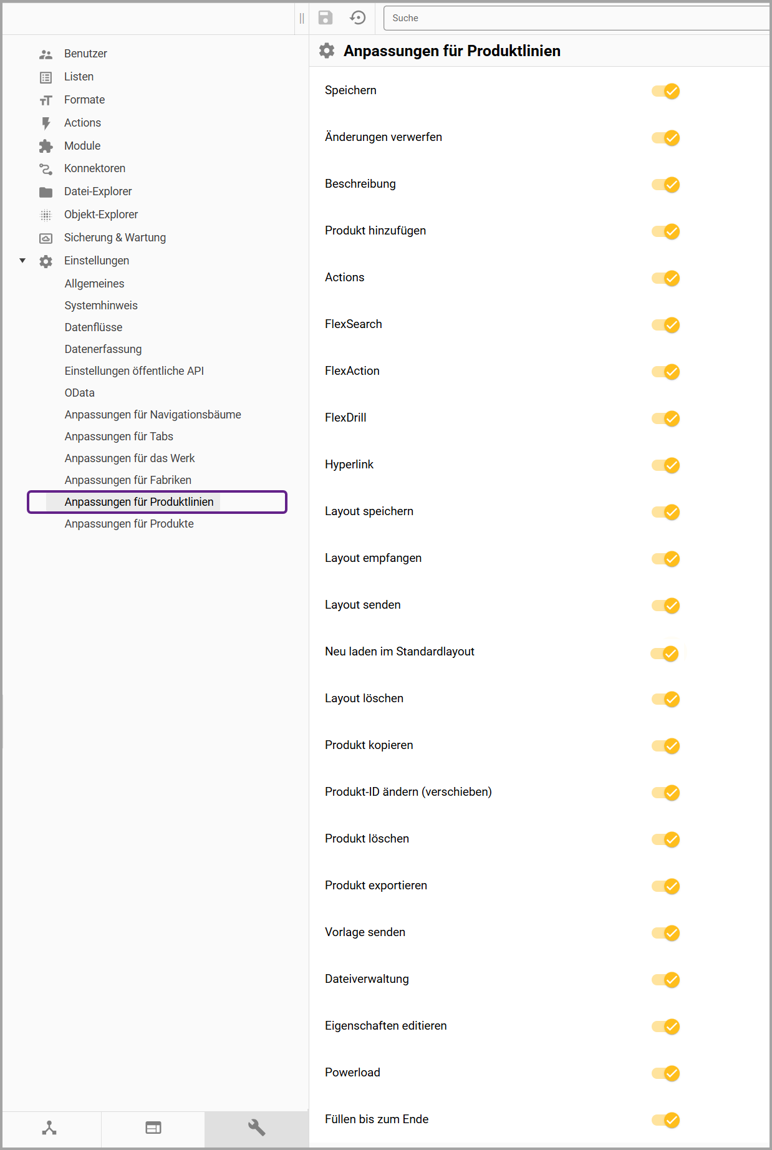Open Anpassungen für Tabs settings

[118, 437]
